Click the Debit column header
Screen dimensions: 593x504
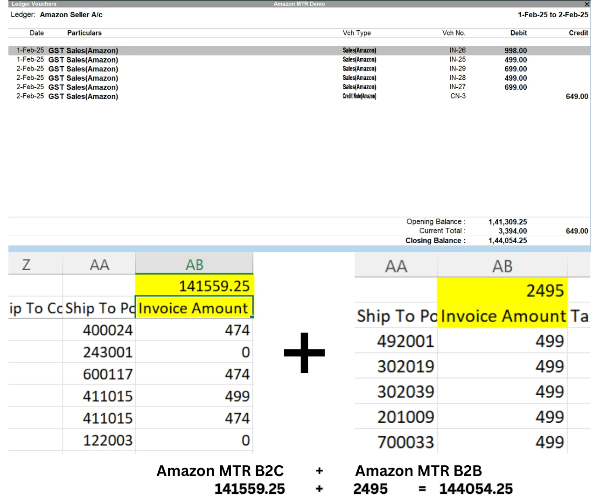[518, 33]
